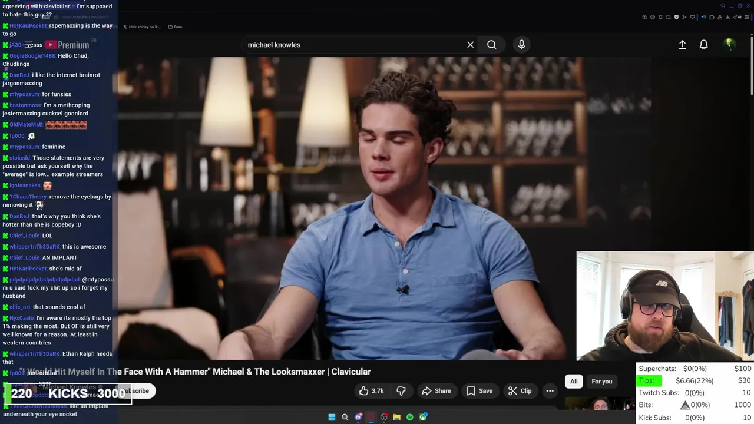Image resolution: width=754 pixels, height=424 pixels.
Task: Click the suggested video thumbnail beneath filter chips
Action: tap(599, 403)
